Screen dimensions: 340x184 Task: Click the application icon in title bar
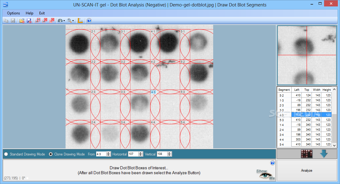pyautogui.click(x=6, y=5)
